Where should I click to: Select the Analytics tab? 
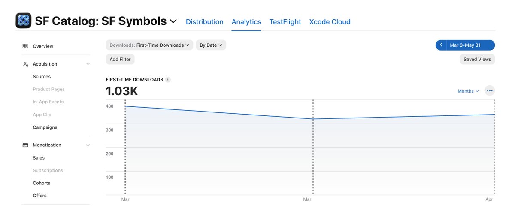246,22
